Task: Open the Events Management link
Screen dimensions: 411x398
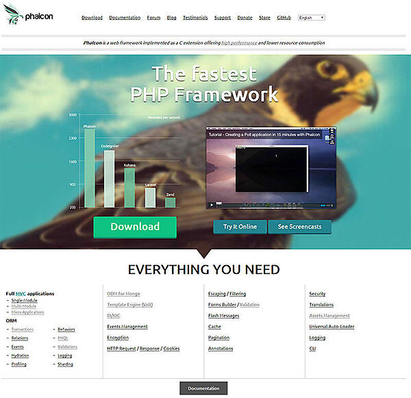Action: (x=127, y=327)
